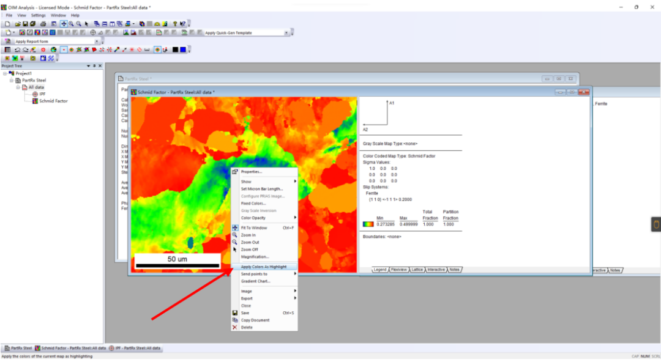Click the blue color swatch in toolbar
The width and height of the screenshot is (661, 362).
pos(183,50)
